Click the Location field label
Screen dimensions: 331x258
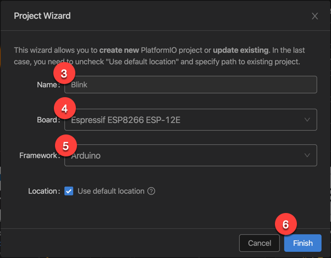[43, 191]
